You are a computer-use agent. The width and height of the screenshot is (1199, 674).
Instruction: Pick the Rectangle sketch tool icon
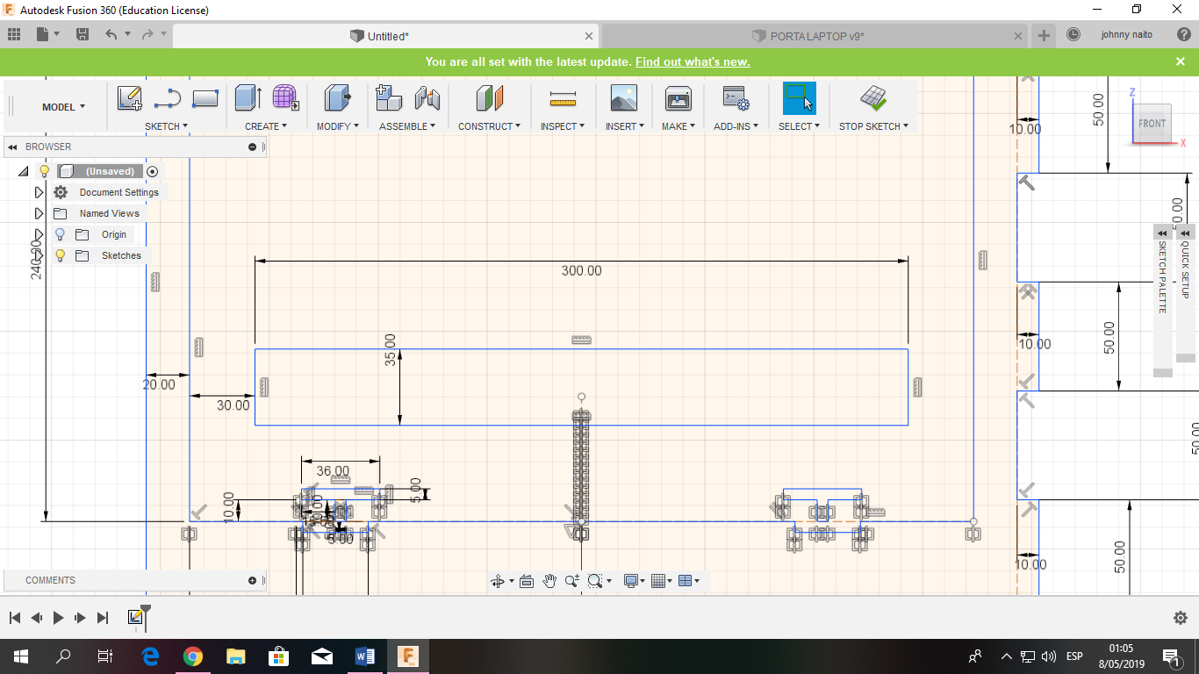[205, 98]
